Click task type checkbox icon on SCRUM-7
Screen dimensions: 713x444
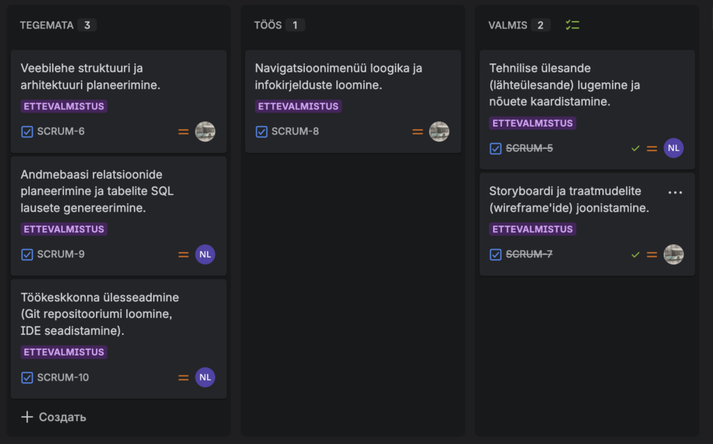click(x=496, y=255)
